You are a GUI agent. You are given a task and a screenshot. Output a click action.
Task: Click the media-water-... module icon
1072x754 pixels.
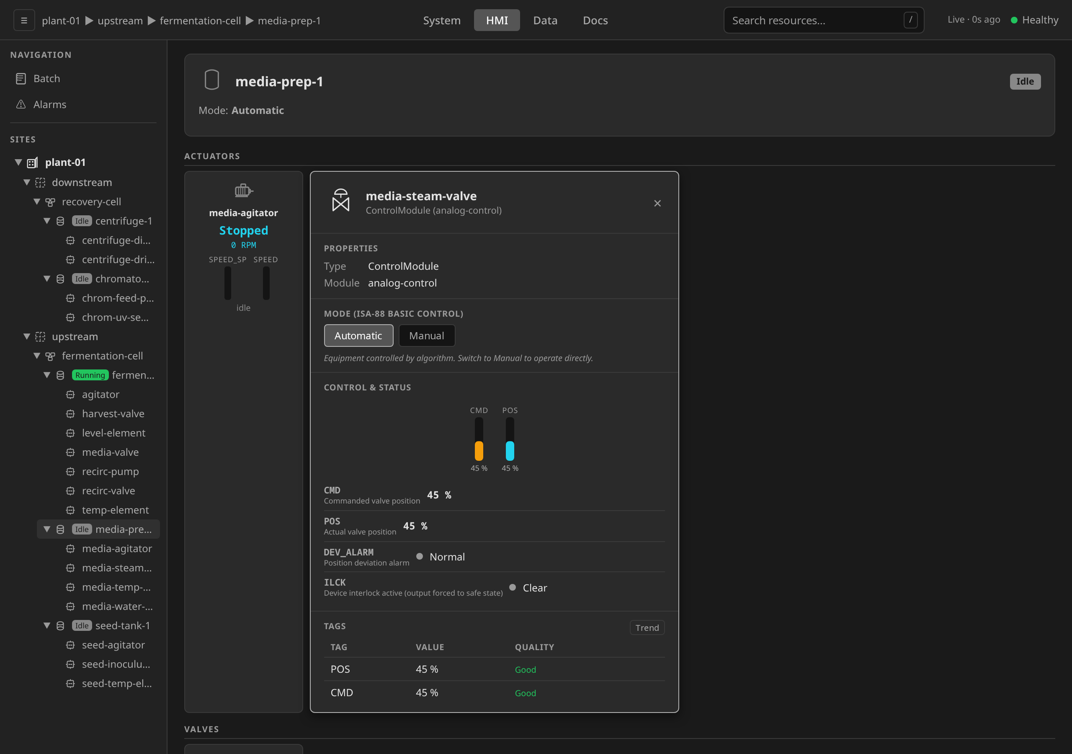pos(70,607)
